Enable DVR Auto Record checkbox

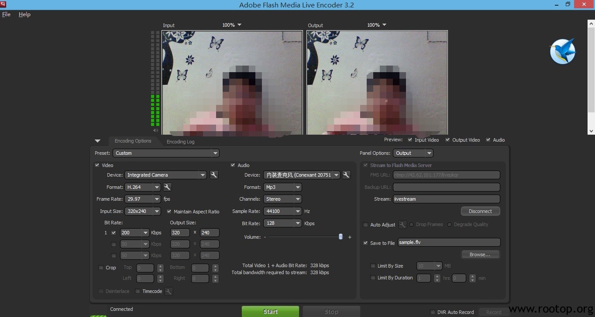tap(433, 312)
